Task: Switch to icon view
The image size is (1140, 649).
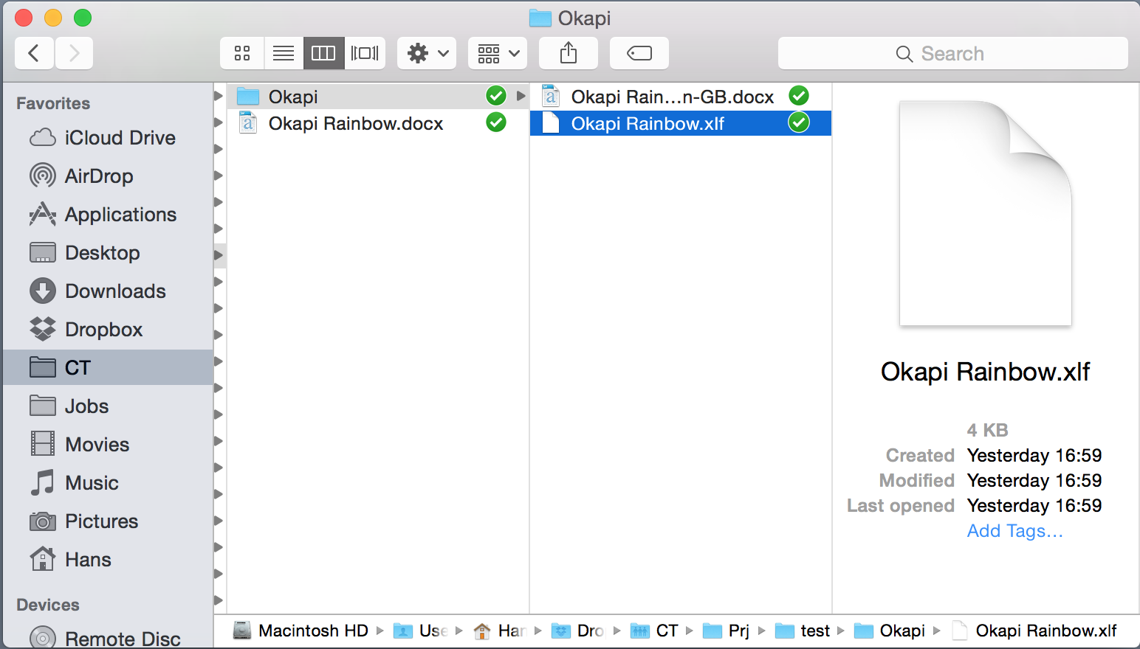Action: (242, 53)
